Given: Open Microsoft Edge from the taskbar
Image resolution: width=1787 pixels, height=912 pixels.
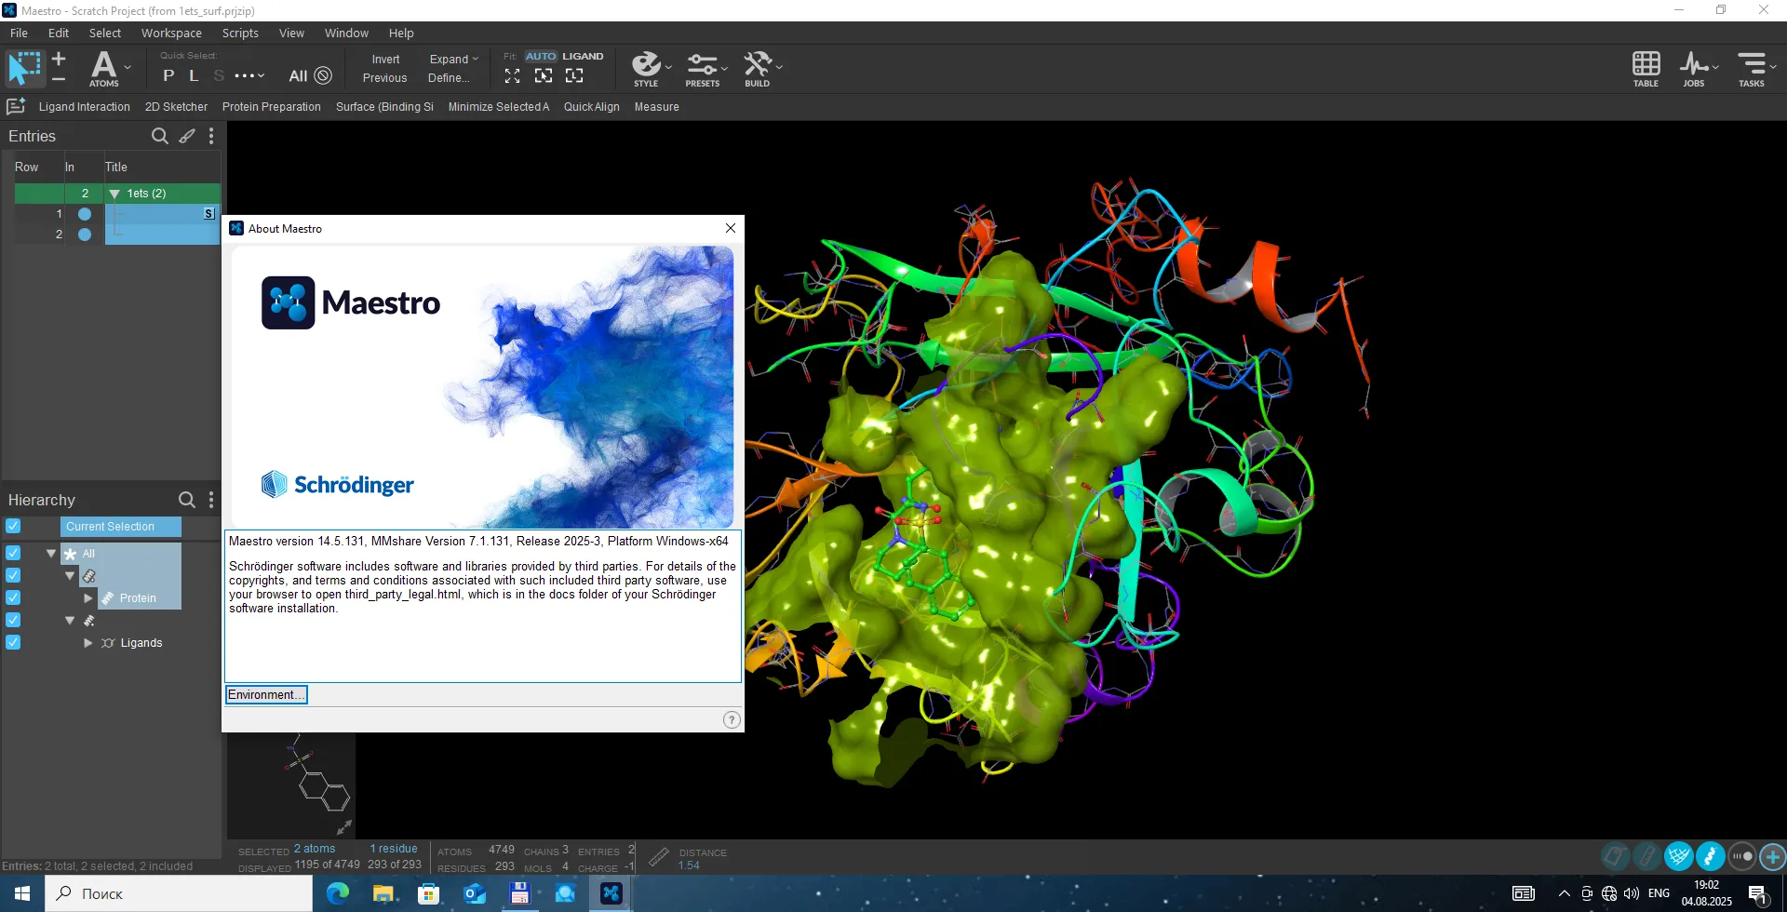Looking at the screenshot, I should click(x=337, y=893).
